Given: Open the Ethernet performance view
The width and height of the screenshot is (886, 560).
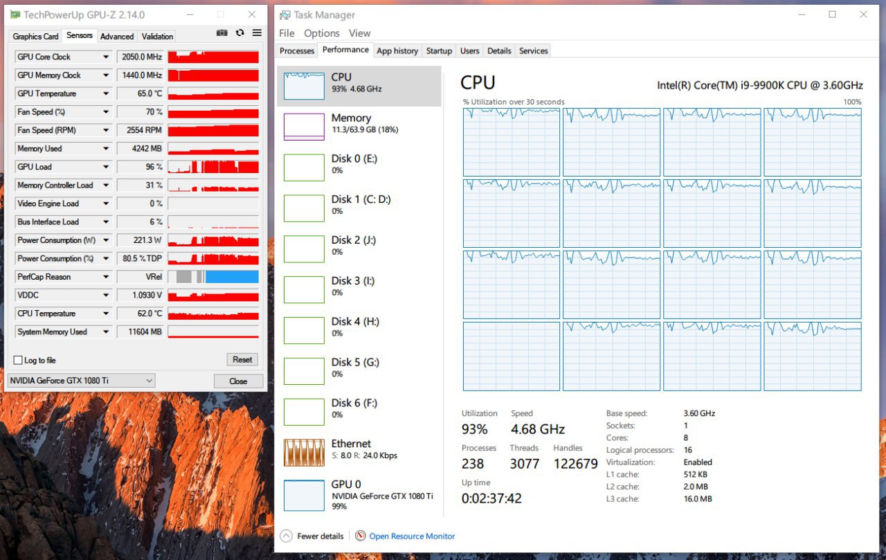Looking at the screenshot, I should [359, 452].
